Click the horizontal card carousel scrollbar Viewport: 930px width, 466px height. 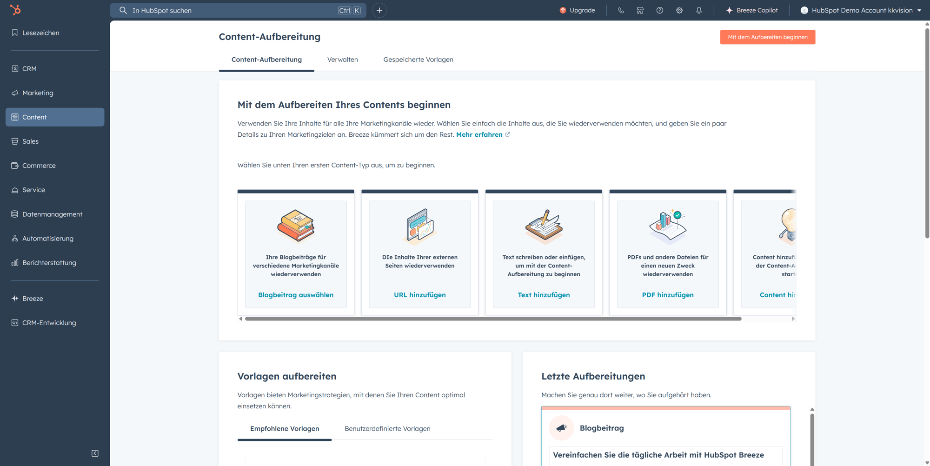point(493,319)
